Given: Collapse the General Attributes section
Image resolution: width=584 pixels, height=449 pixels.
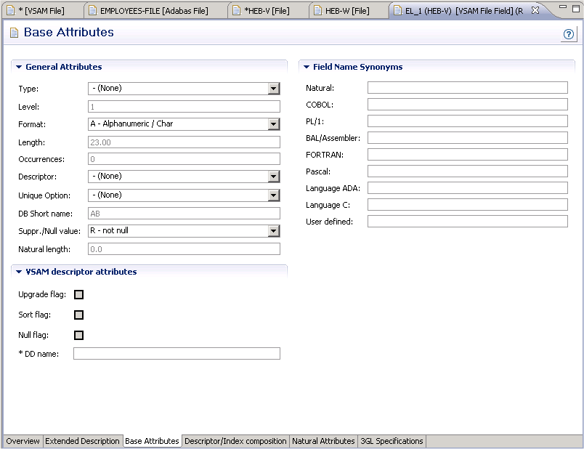Looking at the screenshot, I should tap(18, 66).
